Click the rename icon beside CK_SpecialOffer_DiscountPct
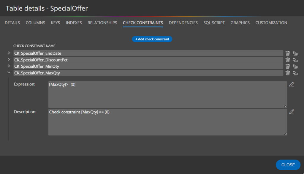This screenshot has width=304, height=174. coord(295,60)
